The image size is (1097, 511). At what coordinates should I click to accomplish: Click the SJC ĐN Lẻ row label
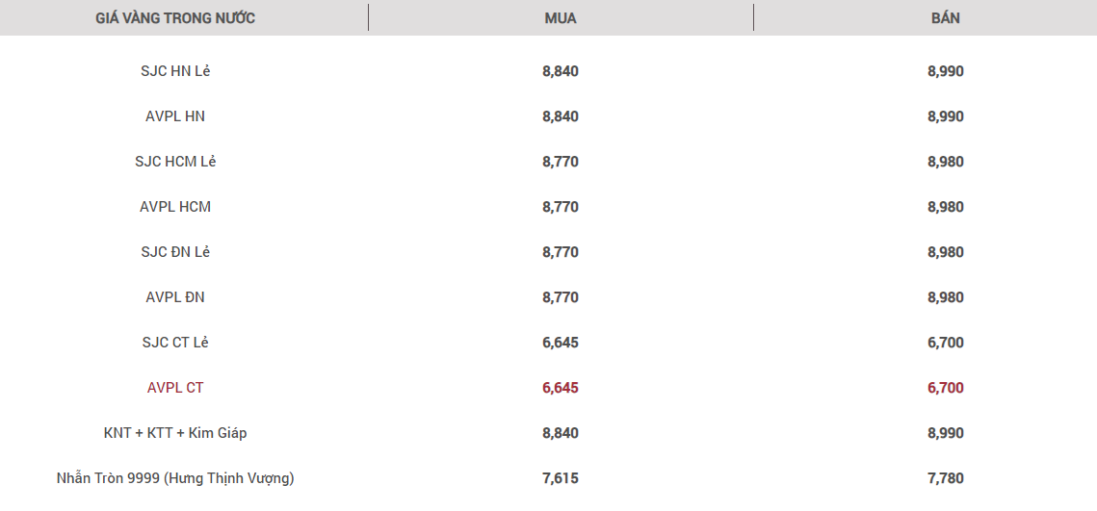[175, 252]
